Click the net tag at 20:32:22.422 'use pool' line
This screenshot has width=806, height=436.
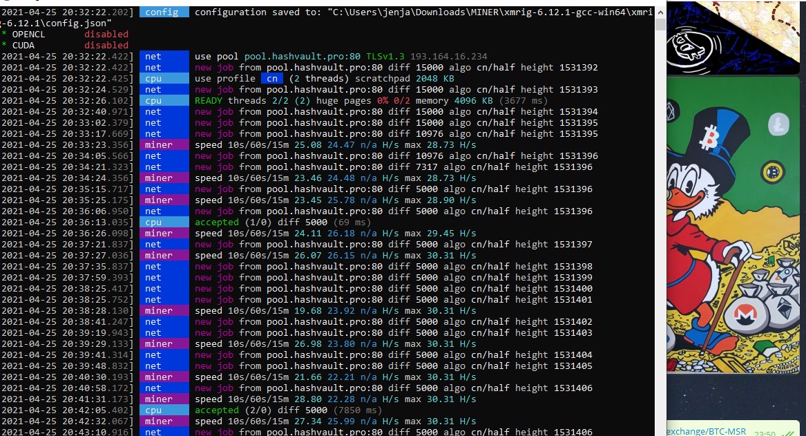tap(164, 56)
